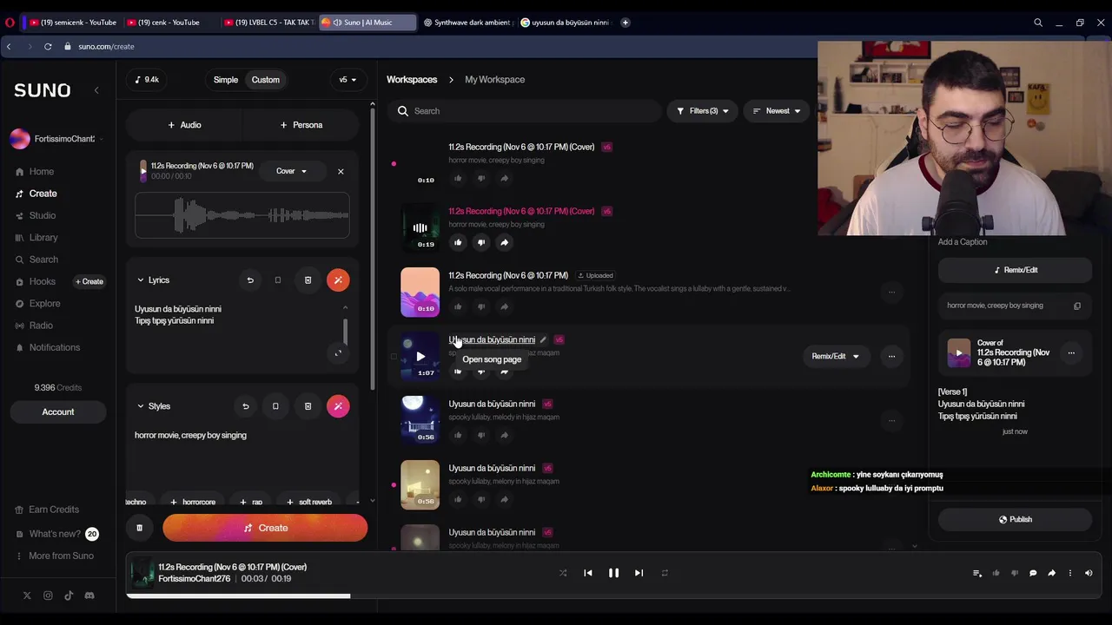Image resolution: width=1112 pixels, height=625 pixels.
Task: Save the style prompt with bookmark icon
Action: 275,406
